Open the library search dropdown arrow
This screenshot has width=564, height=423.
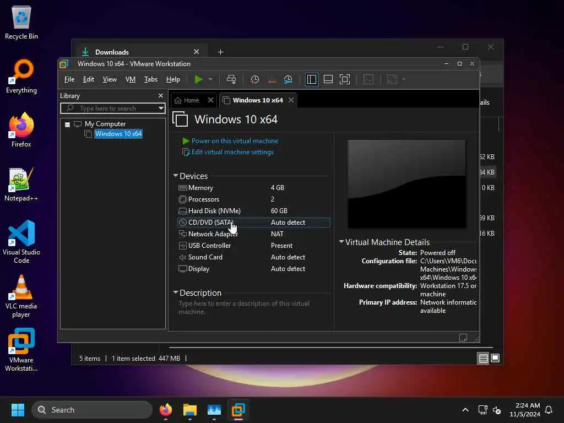click(161, 109)
